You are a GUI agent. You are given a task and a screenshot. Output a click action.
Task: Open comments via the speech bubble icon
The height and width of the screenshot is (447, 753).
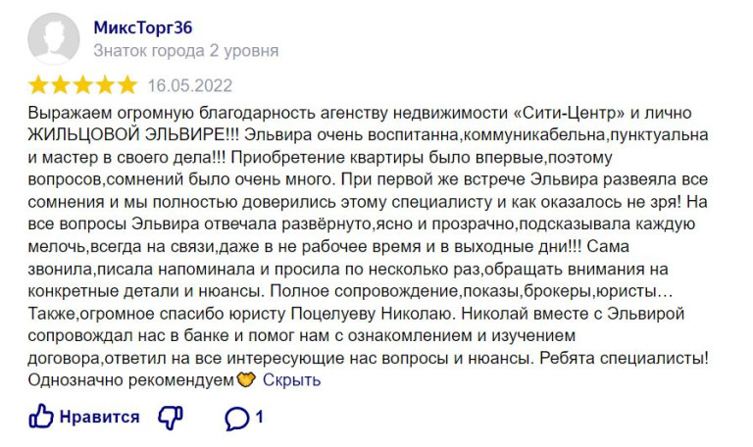[x=236, y=419]
